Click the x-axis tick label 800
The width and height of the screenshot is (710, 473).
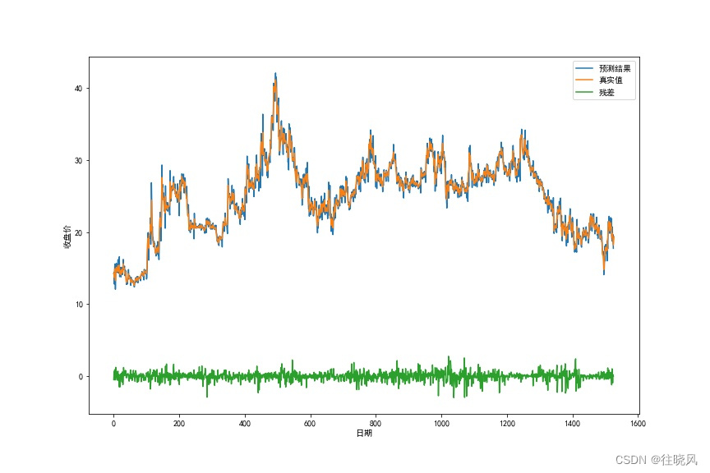[376, 424]
